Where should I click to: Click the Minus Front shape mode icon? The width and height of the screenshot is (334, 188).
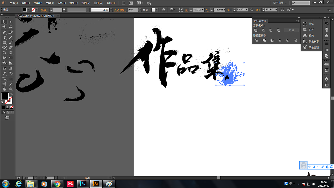pos(264,30)
